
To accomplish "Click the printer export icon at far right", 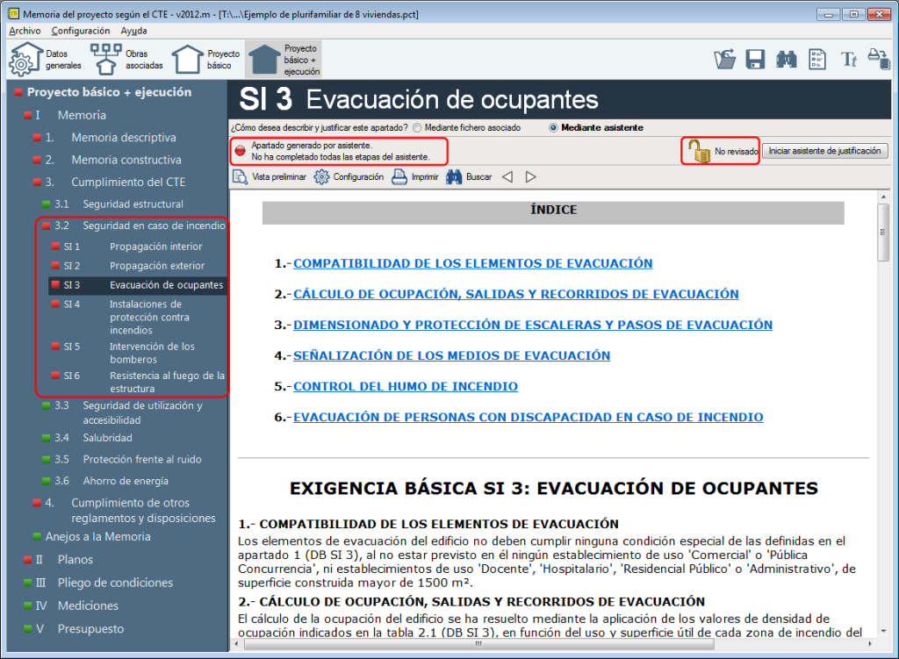I will click(879, 59).
